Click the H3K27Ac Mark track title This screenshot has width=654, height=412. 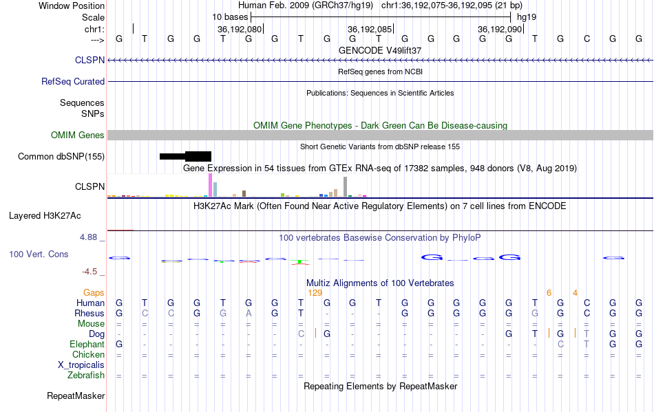(380, 206)
